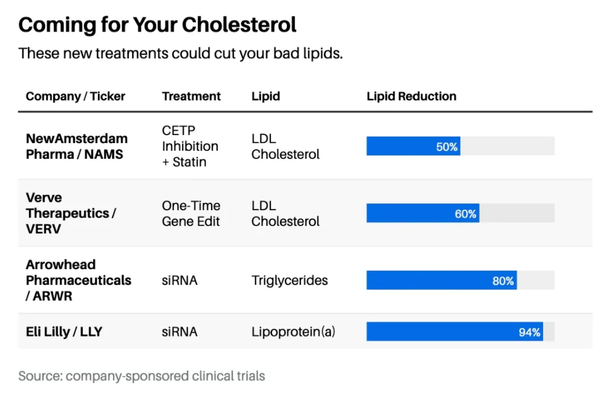
Task: Click the Lipid Reduction column header
Action: (411, 96)
